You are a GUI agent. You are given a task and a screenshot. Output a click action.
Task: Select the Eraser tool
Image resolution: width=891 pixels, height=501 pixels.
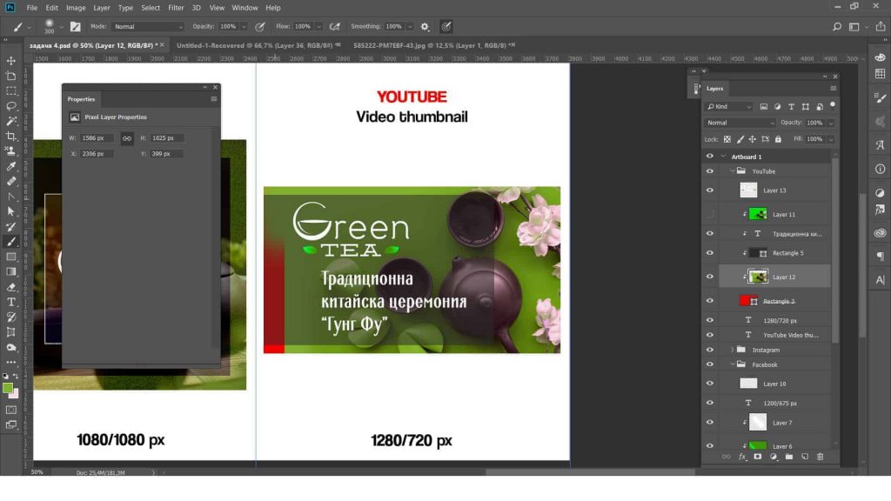(10, 287)
